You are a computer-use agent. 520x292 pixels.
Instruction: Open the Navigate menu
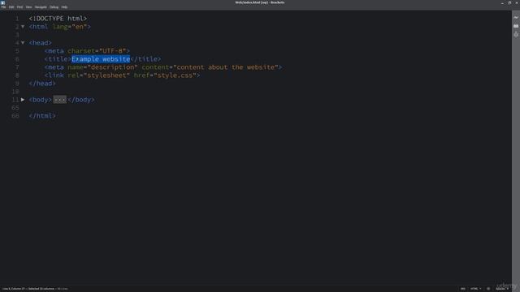coord(41,7)
